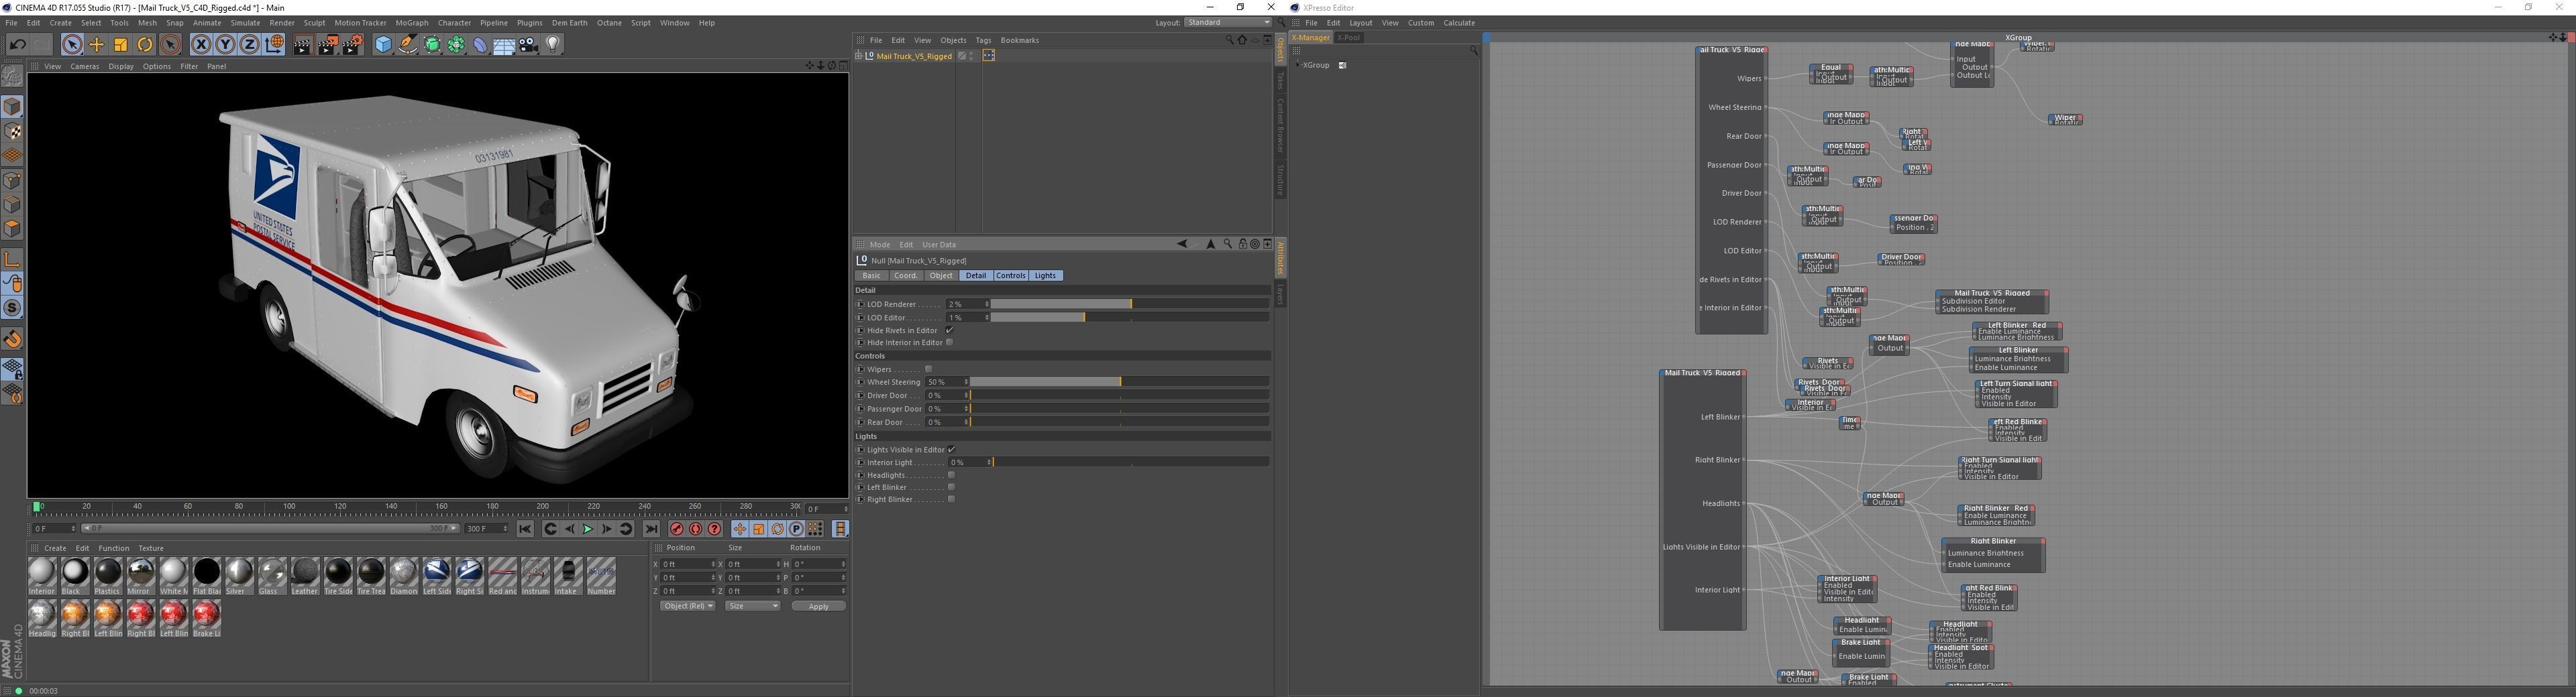Viewport: 2576px width, 697px height.
Task: Jump to the end of the animation
Action: pyautogui.click(x=652, y=529)
